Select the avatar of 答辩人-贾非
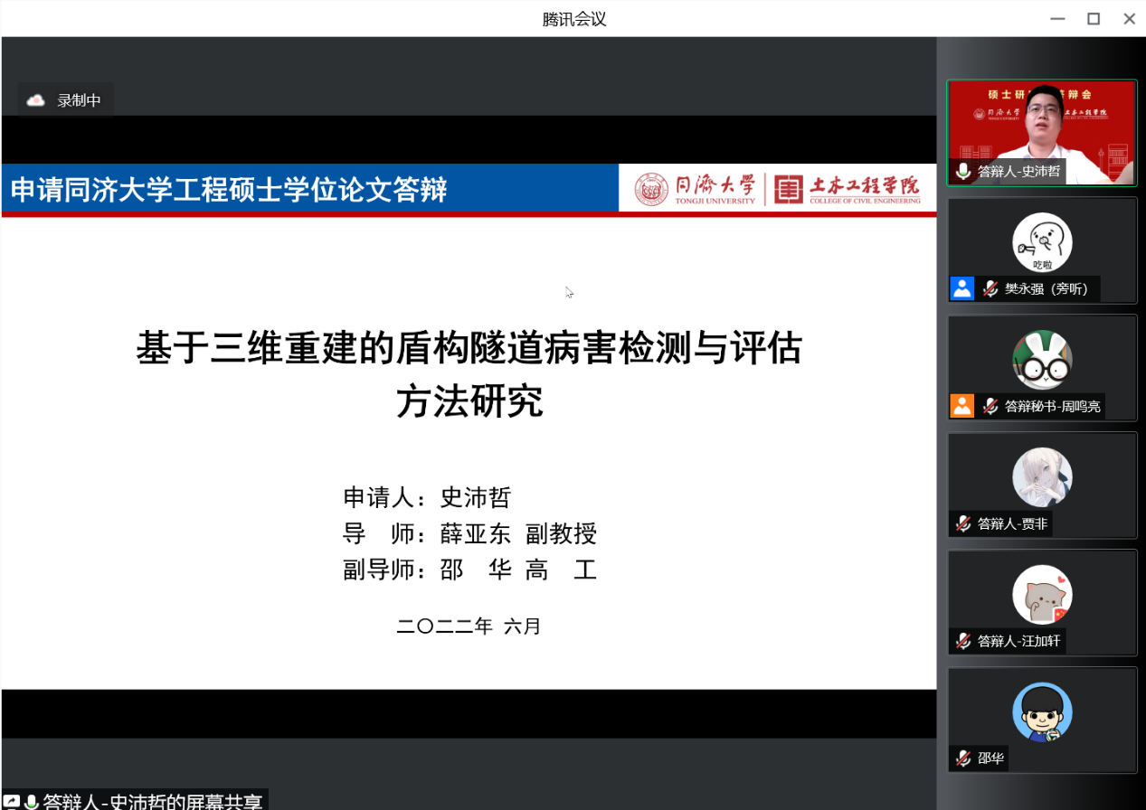 coord(1042,477)
